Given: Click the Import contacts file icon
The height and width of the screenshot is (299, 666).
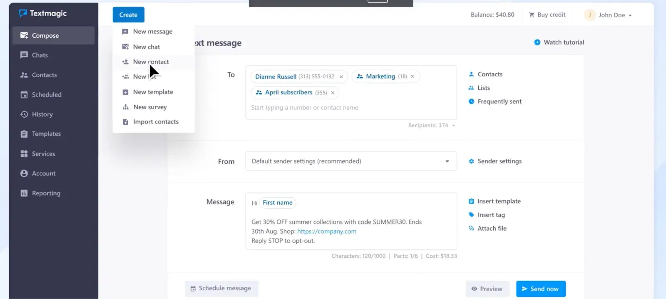Looking at the screenshot, I should click(125, 122).
